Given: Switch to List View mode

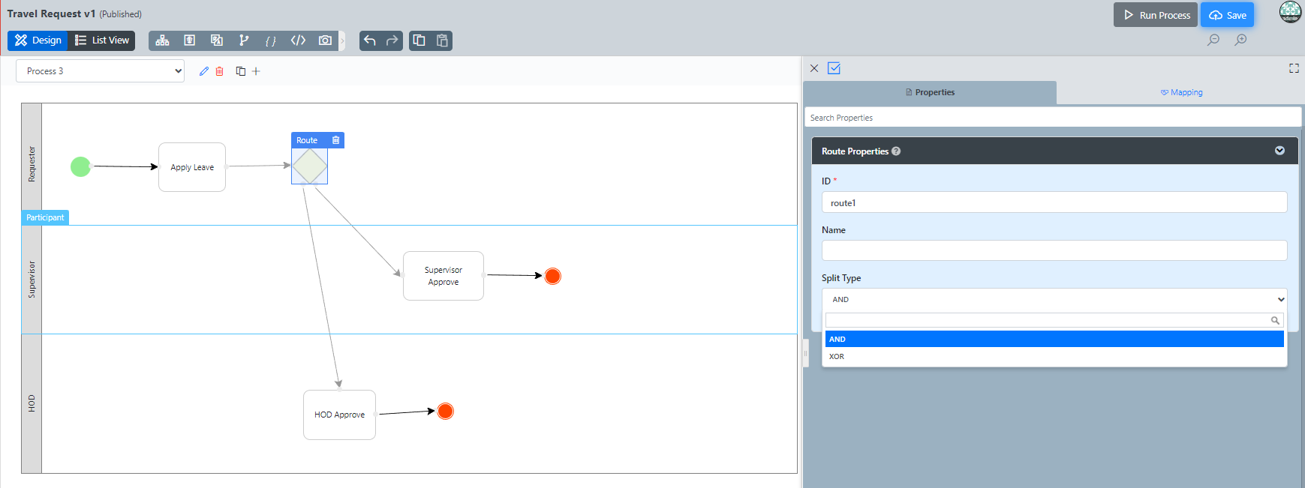Looking at the screenshot, I should [x=102, y=40].
